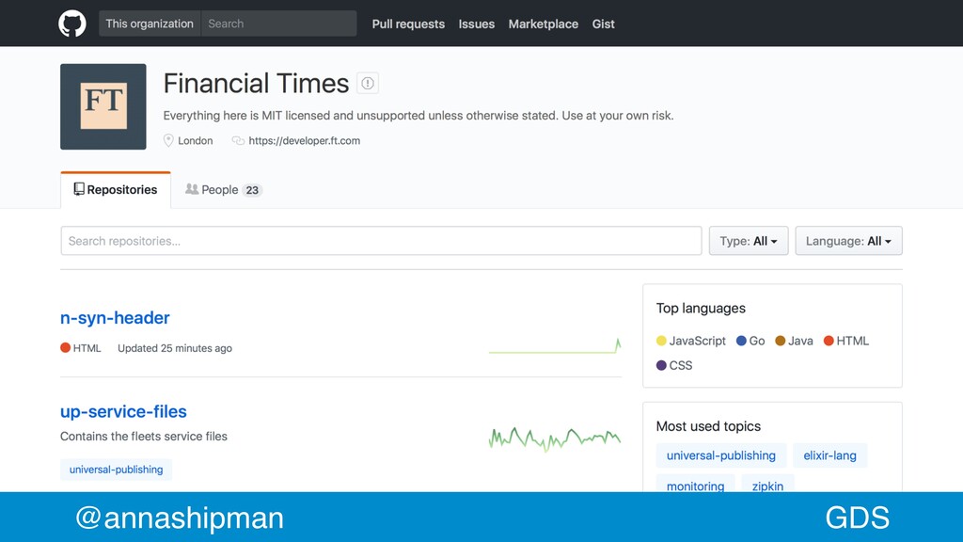The width and height of the screenshot is (963, 542).
Task: Open the Financial Times FT avatar
Action: tap(103, 106)
